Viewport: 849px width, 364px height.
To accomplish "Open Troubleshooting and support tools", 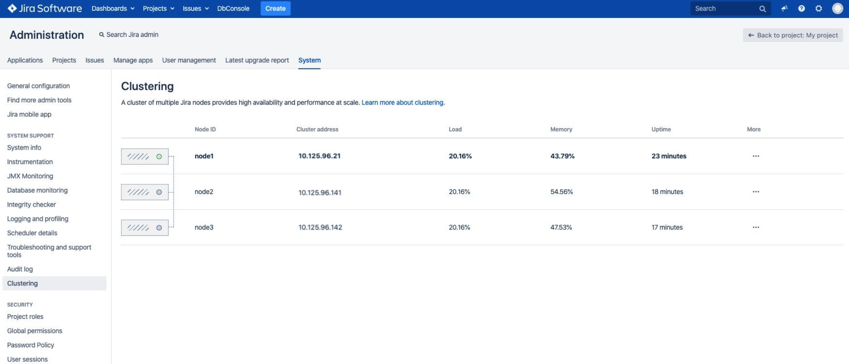I will pyautogui.click(x=49, y=251).
